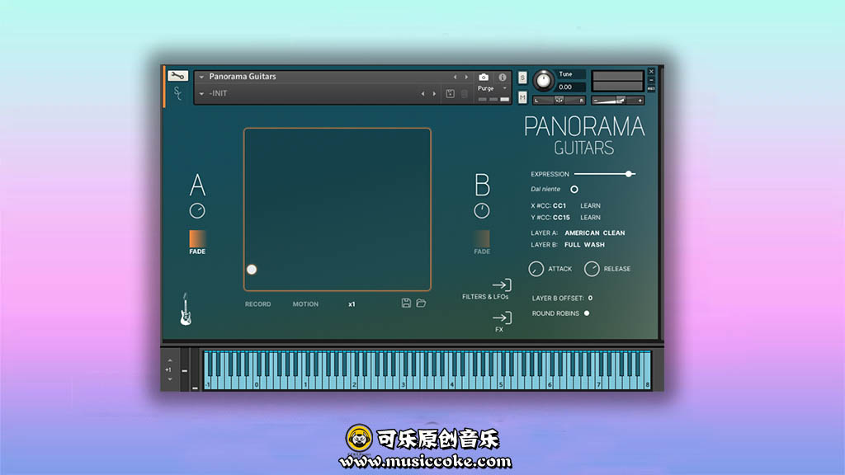Save the motion path with floppy icon

coord(406,303)
